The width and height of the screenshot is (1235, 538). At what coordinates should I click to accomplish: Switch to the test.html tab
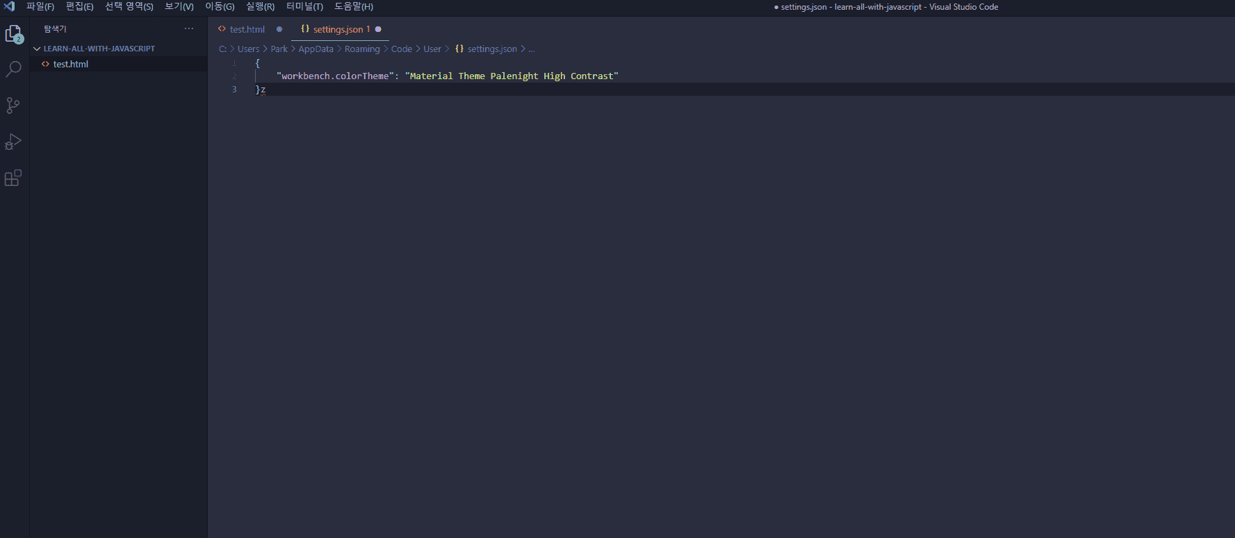pyautogui.click(x=247, y=29)
